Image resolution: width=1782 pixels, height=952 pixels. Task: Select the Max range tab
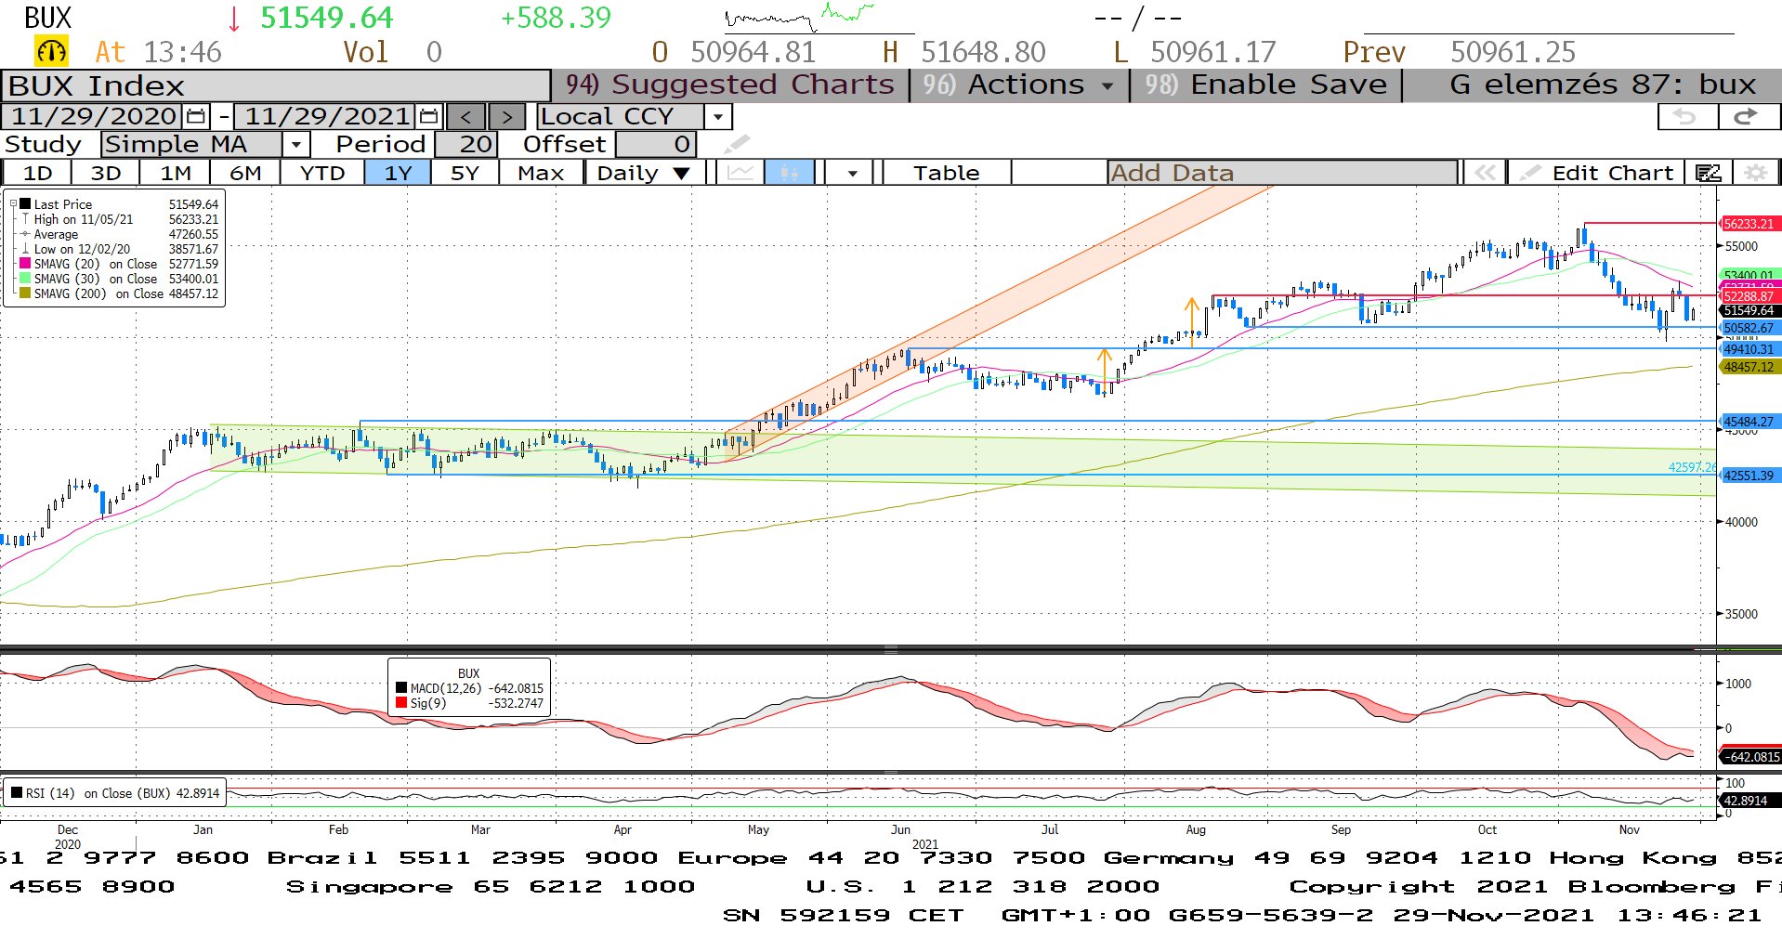541,173
